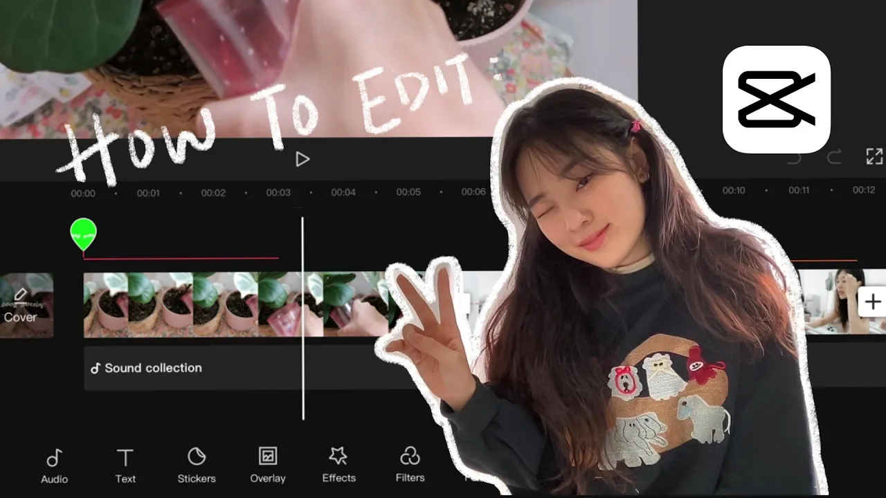The height and width of the screenshot is (498, 886).
Task: Click the redo arrow
Action: coord(835,158)
